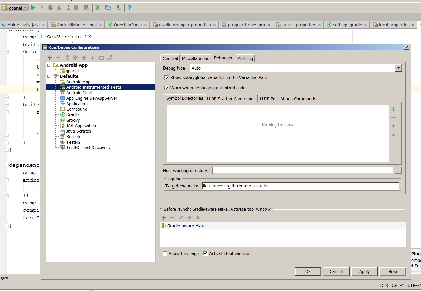Remove selected configuration using the minus icon
This screenshot has width=421, height=291.
(58, 57)
